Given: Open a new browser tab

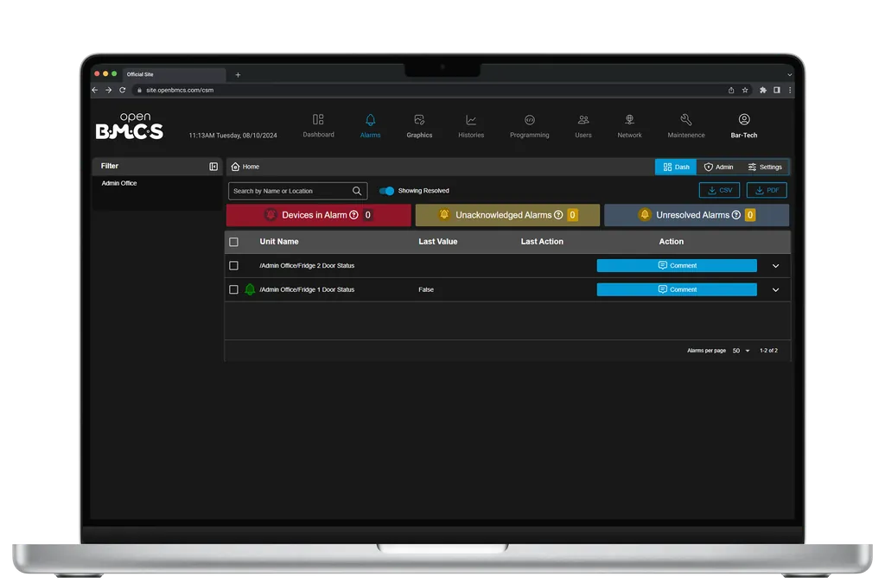Looking at the screenshot, I should [239, 74].
